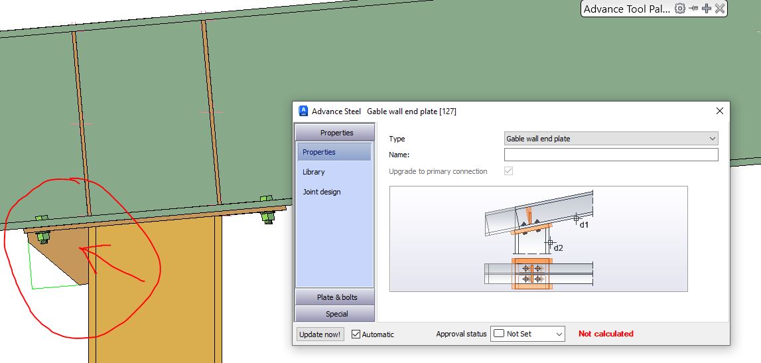Toggle the Automatic checkbox
The image size is (761, 363).
356,334
